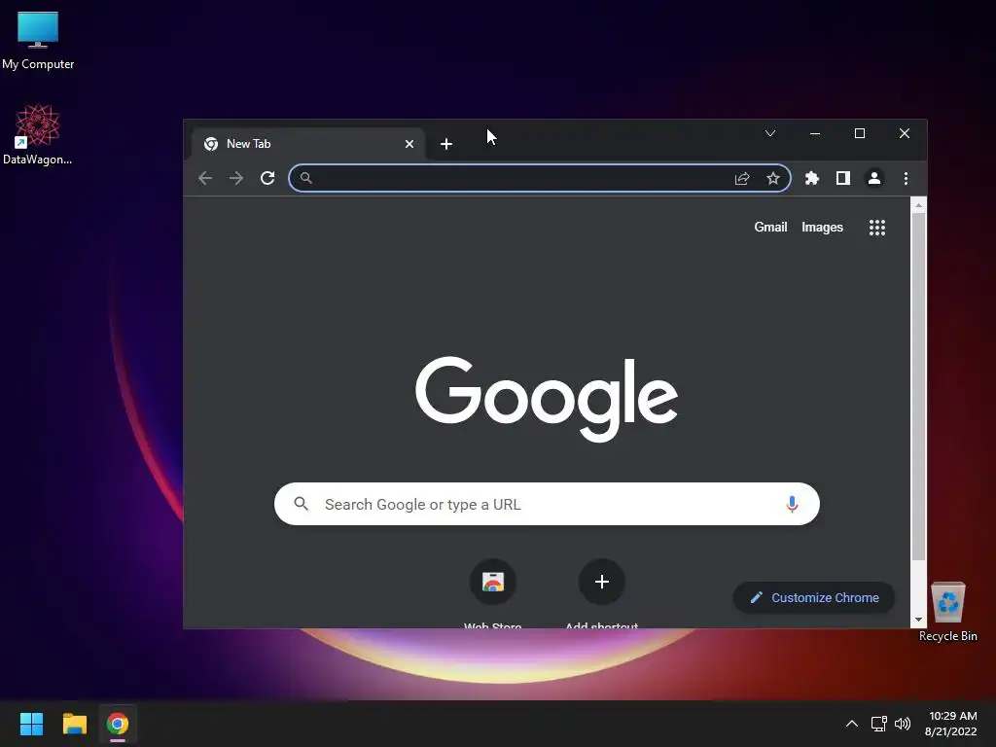Reload the page
This screenshot has width=996, height=747.
267,179
